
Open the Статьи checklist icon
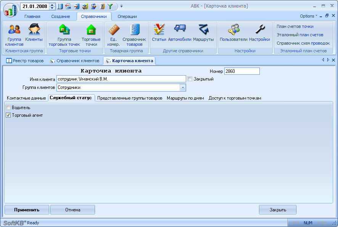point(159,33)
